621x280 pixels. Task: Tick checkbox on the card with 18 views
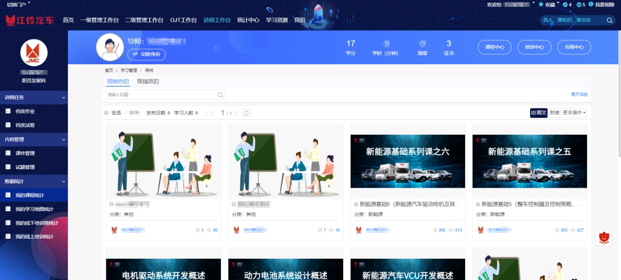pyautogui.click(x=233, y=204)
